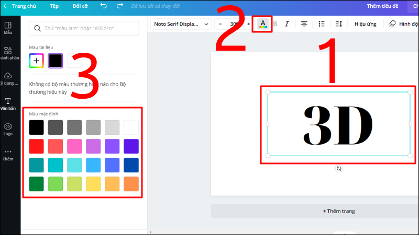
Task: Go back with the Trang chủ arrow
Action: (x=5, y=6)
